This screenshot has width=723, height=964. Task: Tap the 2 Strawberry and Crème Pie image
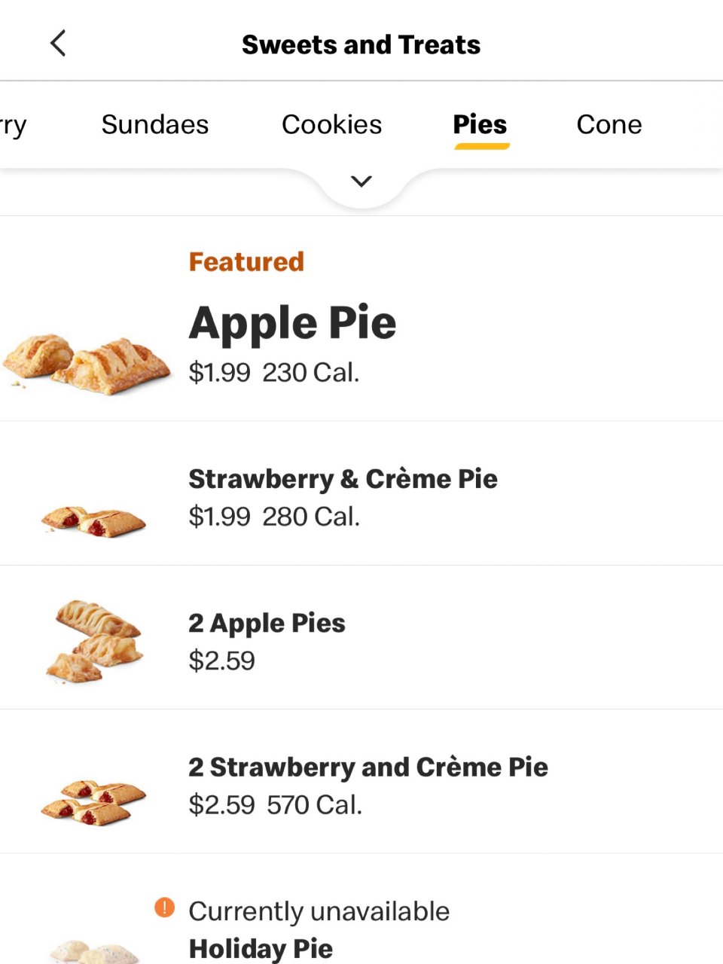93,801
